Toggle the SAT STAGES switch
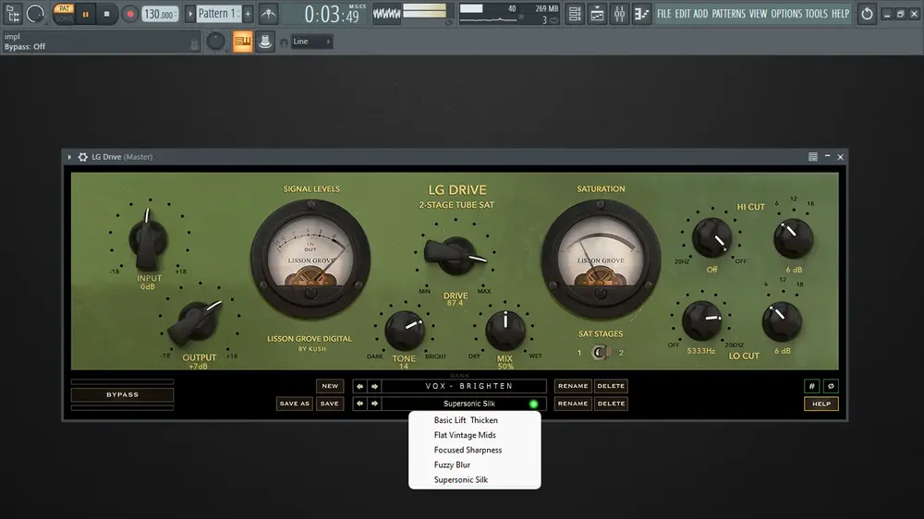This screenshot has width=924, height=519. coord(600,352)
